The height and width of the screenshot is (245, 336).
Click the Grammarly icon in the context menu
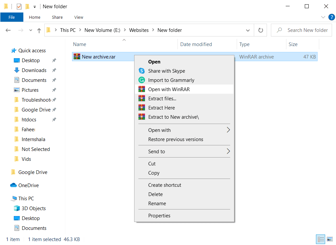[x=142, y=80]
